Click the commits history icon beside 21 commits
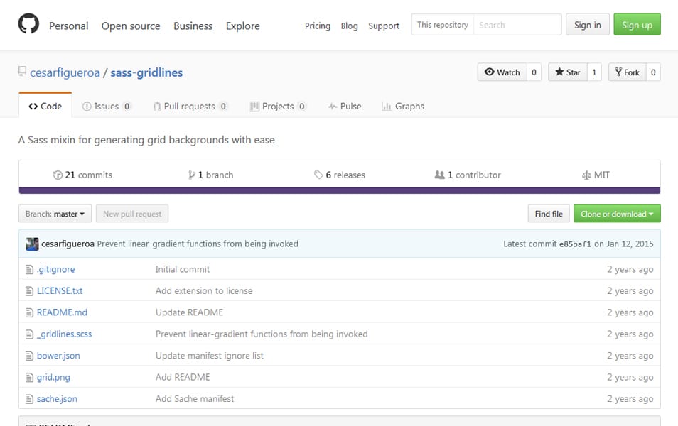 tap(58, 175)
